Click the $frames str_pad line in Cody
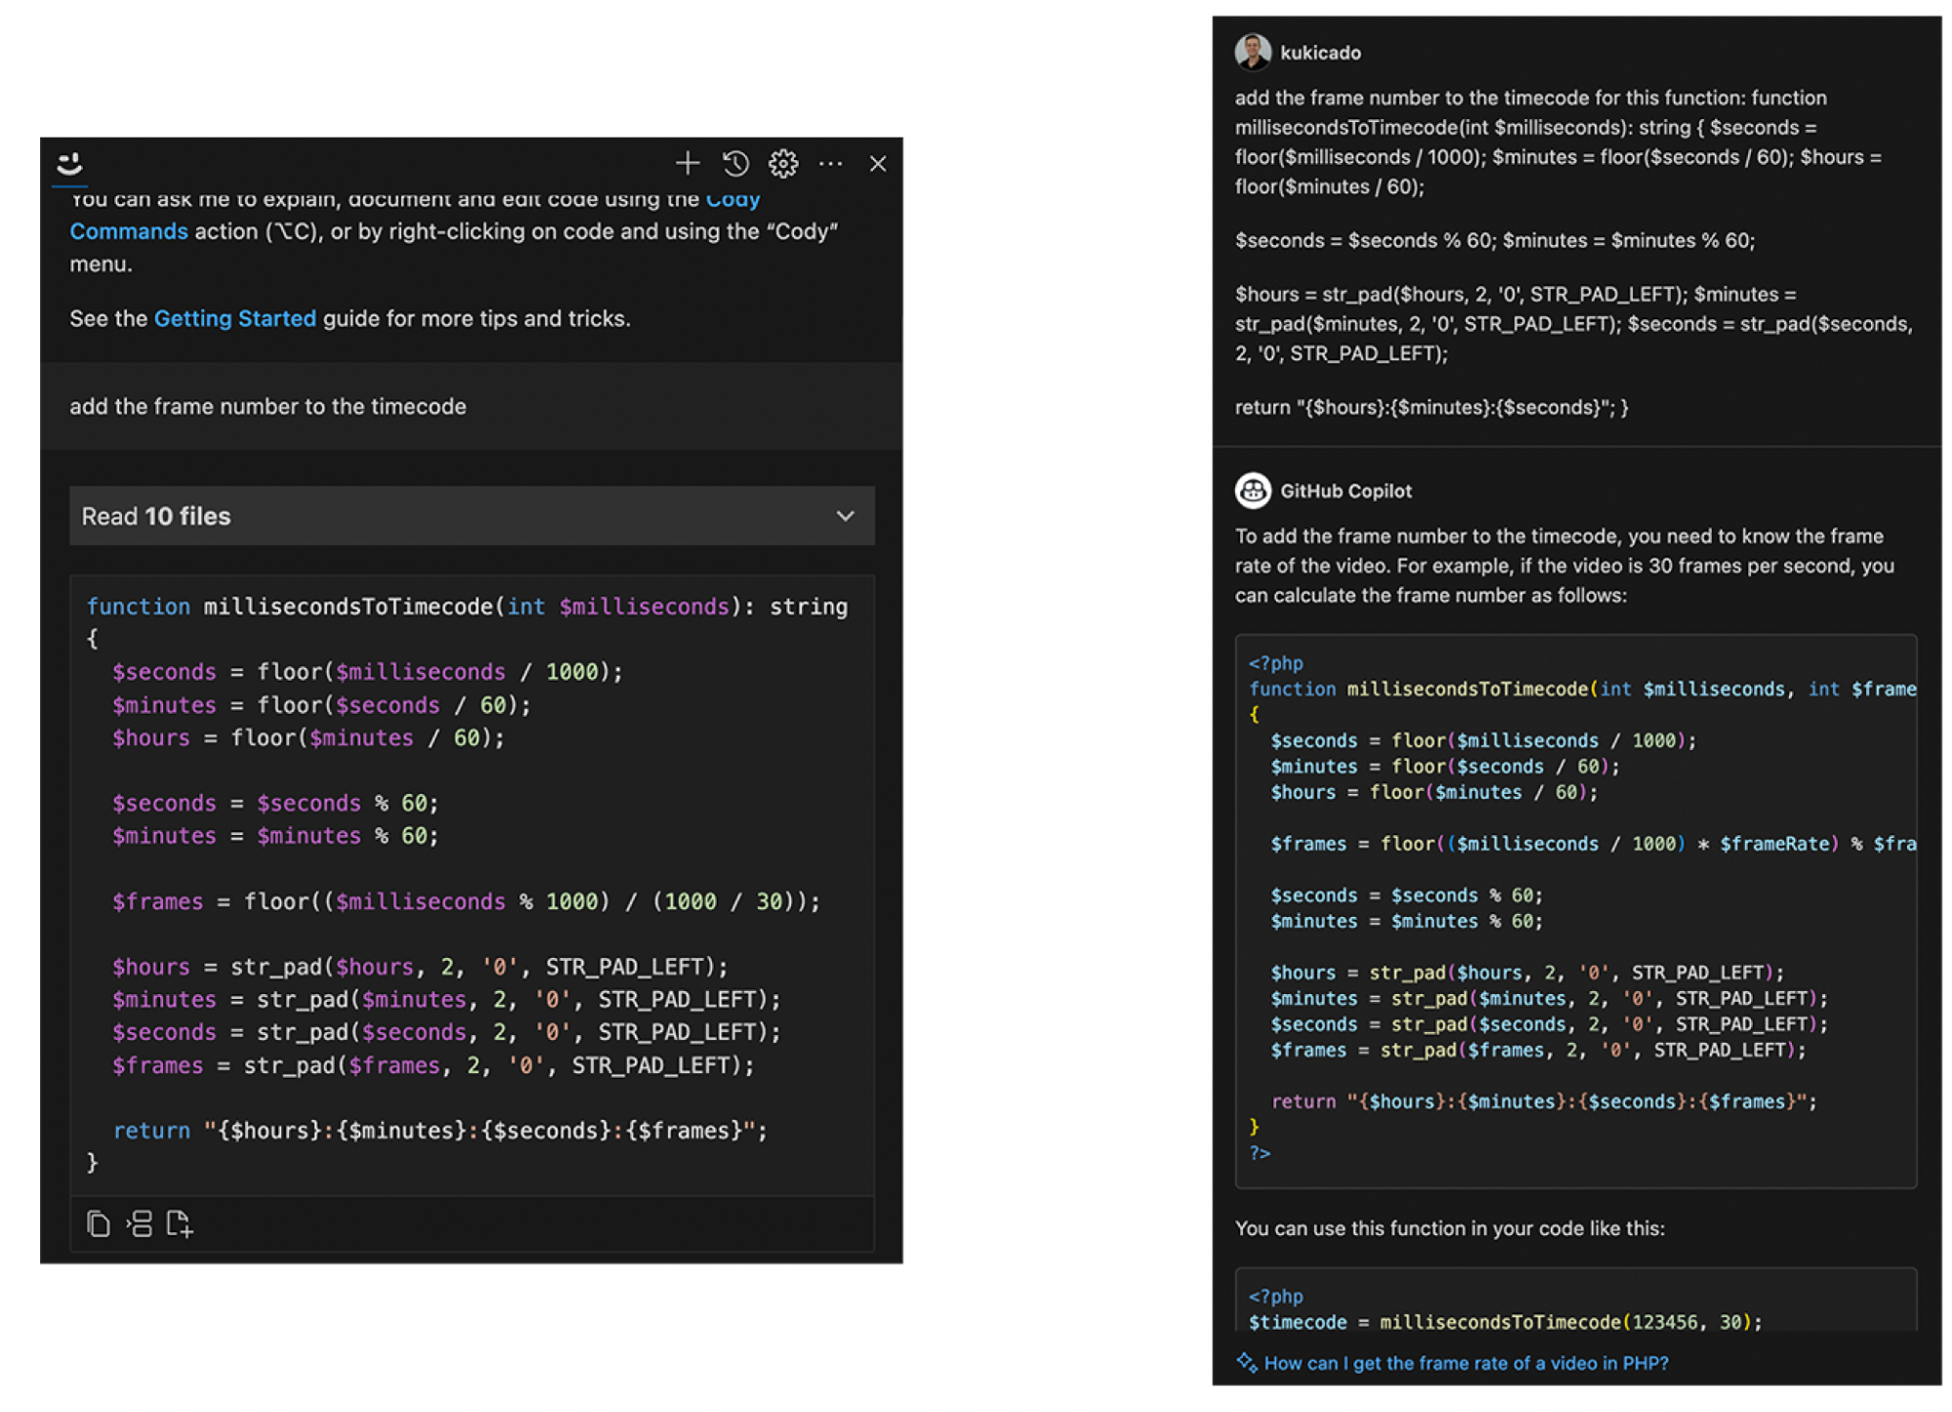Image resolution: width=1952 pixels, height=1412 pixels. pos(433,1065)
